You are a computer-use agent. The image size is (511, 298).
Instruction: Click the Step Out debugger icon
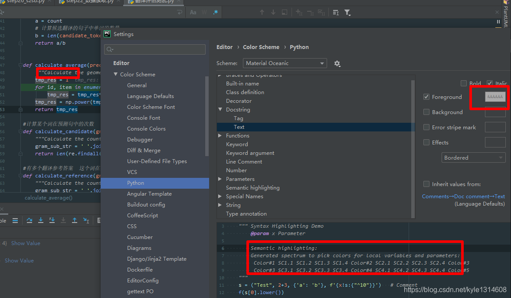tap(74, 220)
